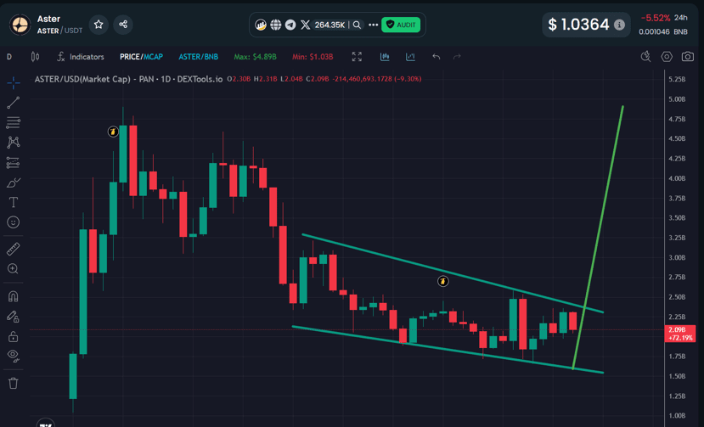Click the 264.35K followers count
This screenshot has width=704, height=427.
tap(329, 25)
